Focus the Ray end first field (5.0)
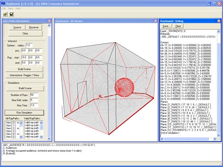This screenshot has height=167, width=223. coord(24,63)
